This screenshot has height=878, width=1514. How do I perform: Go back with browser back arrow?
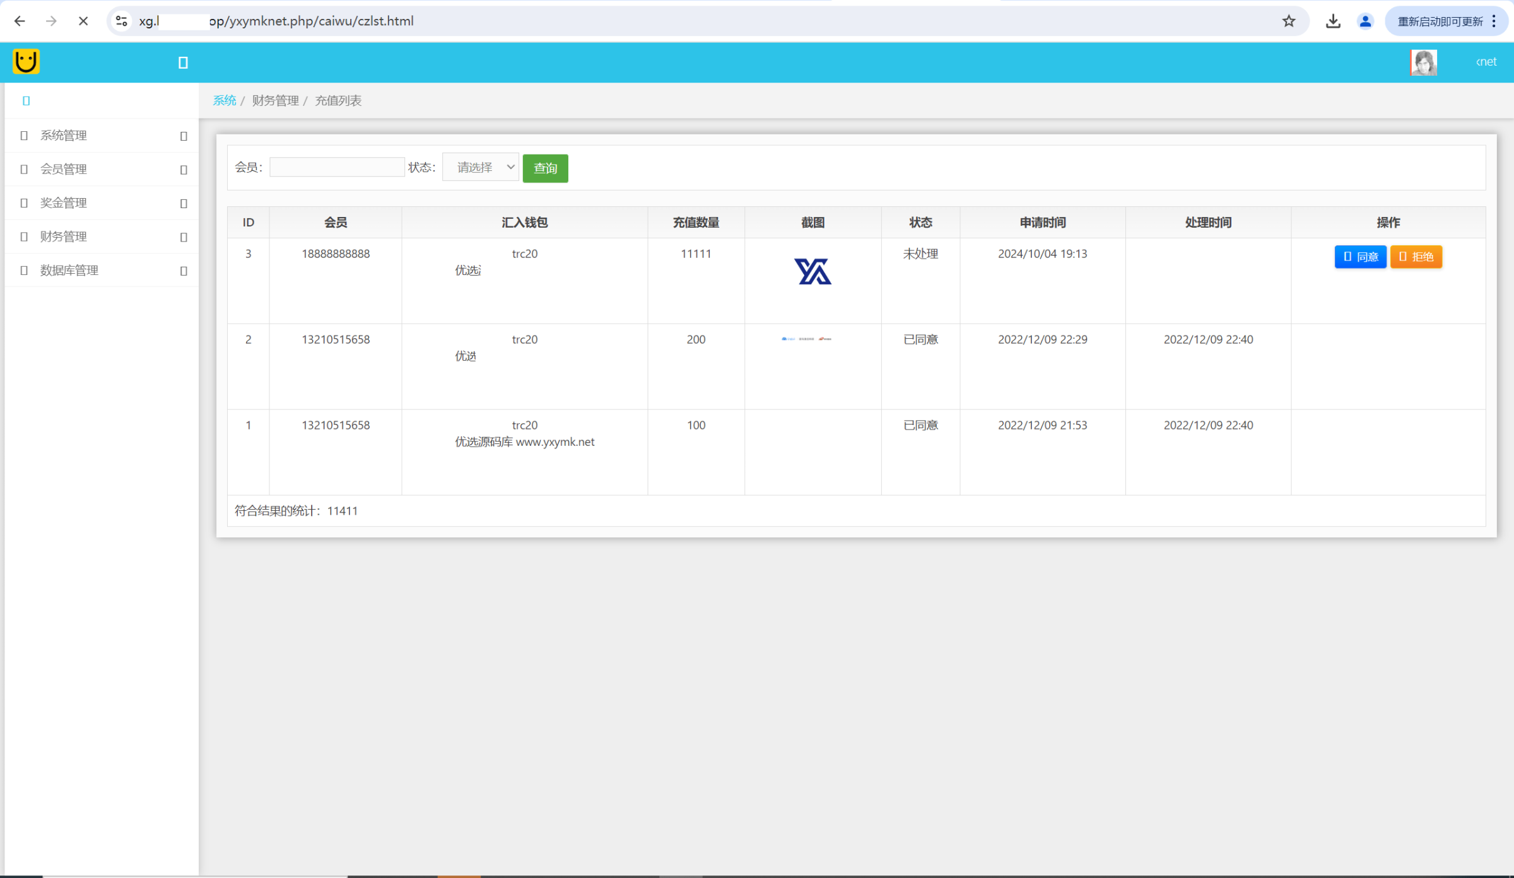[20, 21]
